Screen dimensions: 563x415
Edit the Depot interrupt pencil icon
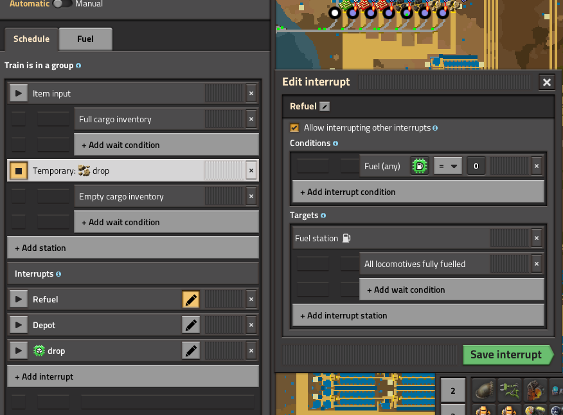191,325
